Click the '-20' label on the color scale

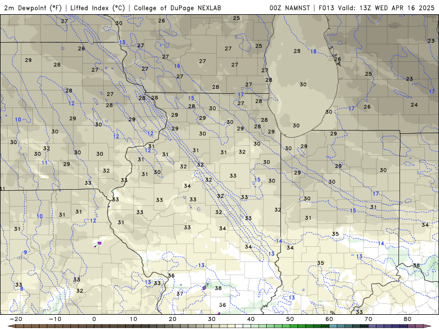coord(16,319)
